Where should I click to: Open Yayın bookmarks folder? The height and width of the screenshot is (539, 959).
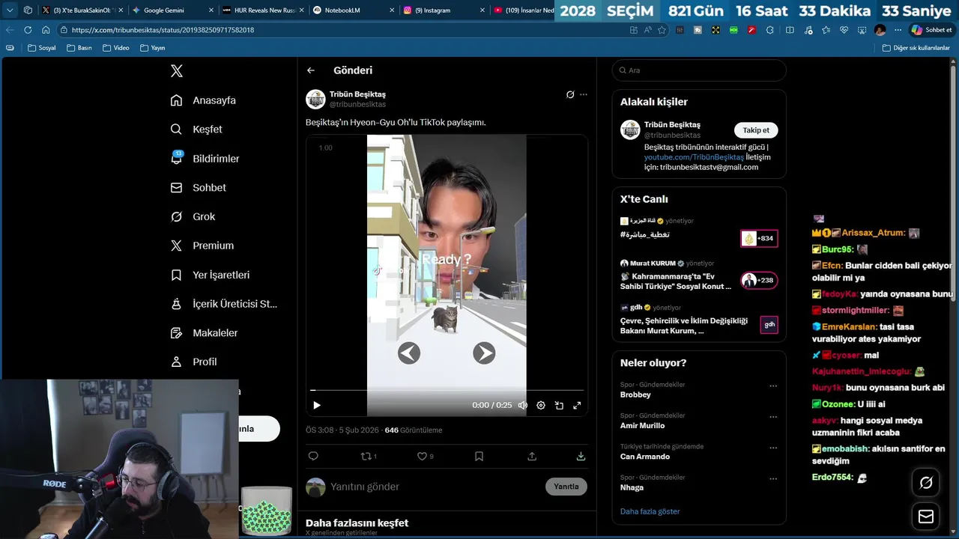152,48
